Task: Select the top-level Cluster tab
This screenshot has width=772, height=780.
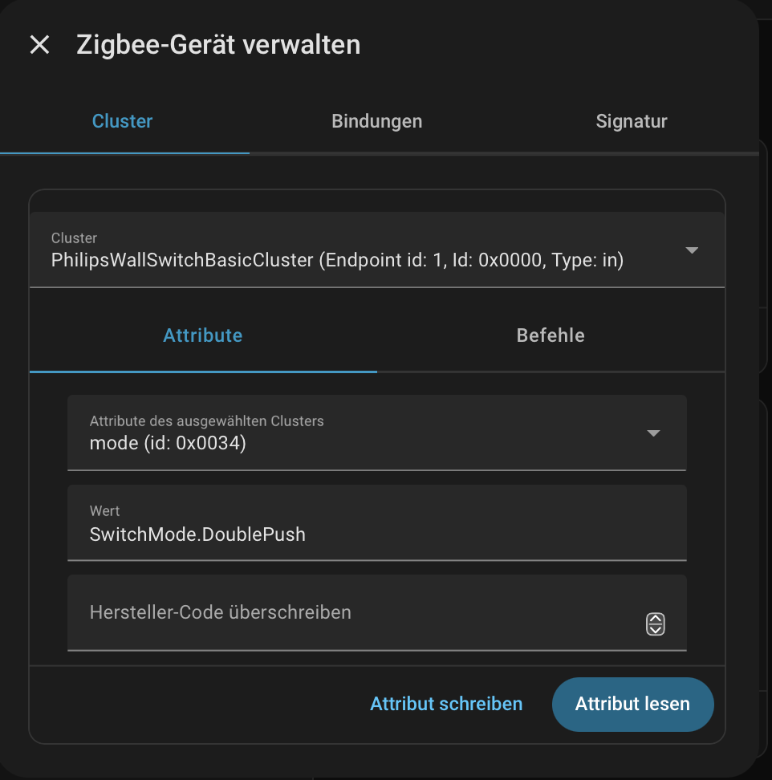Action: tap(123, 121)
